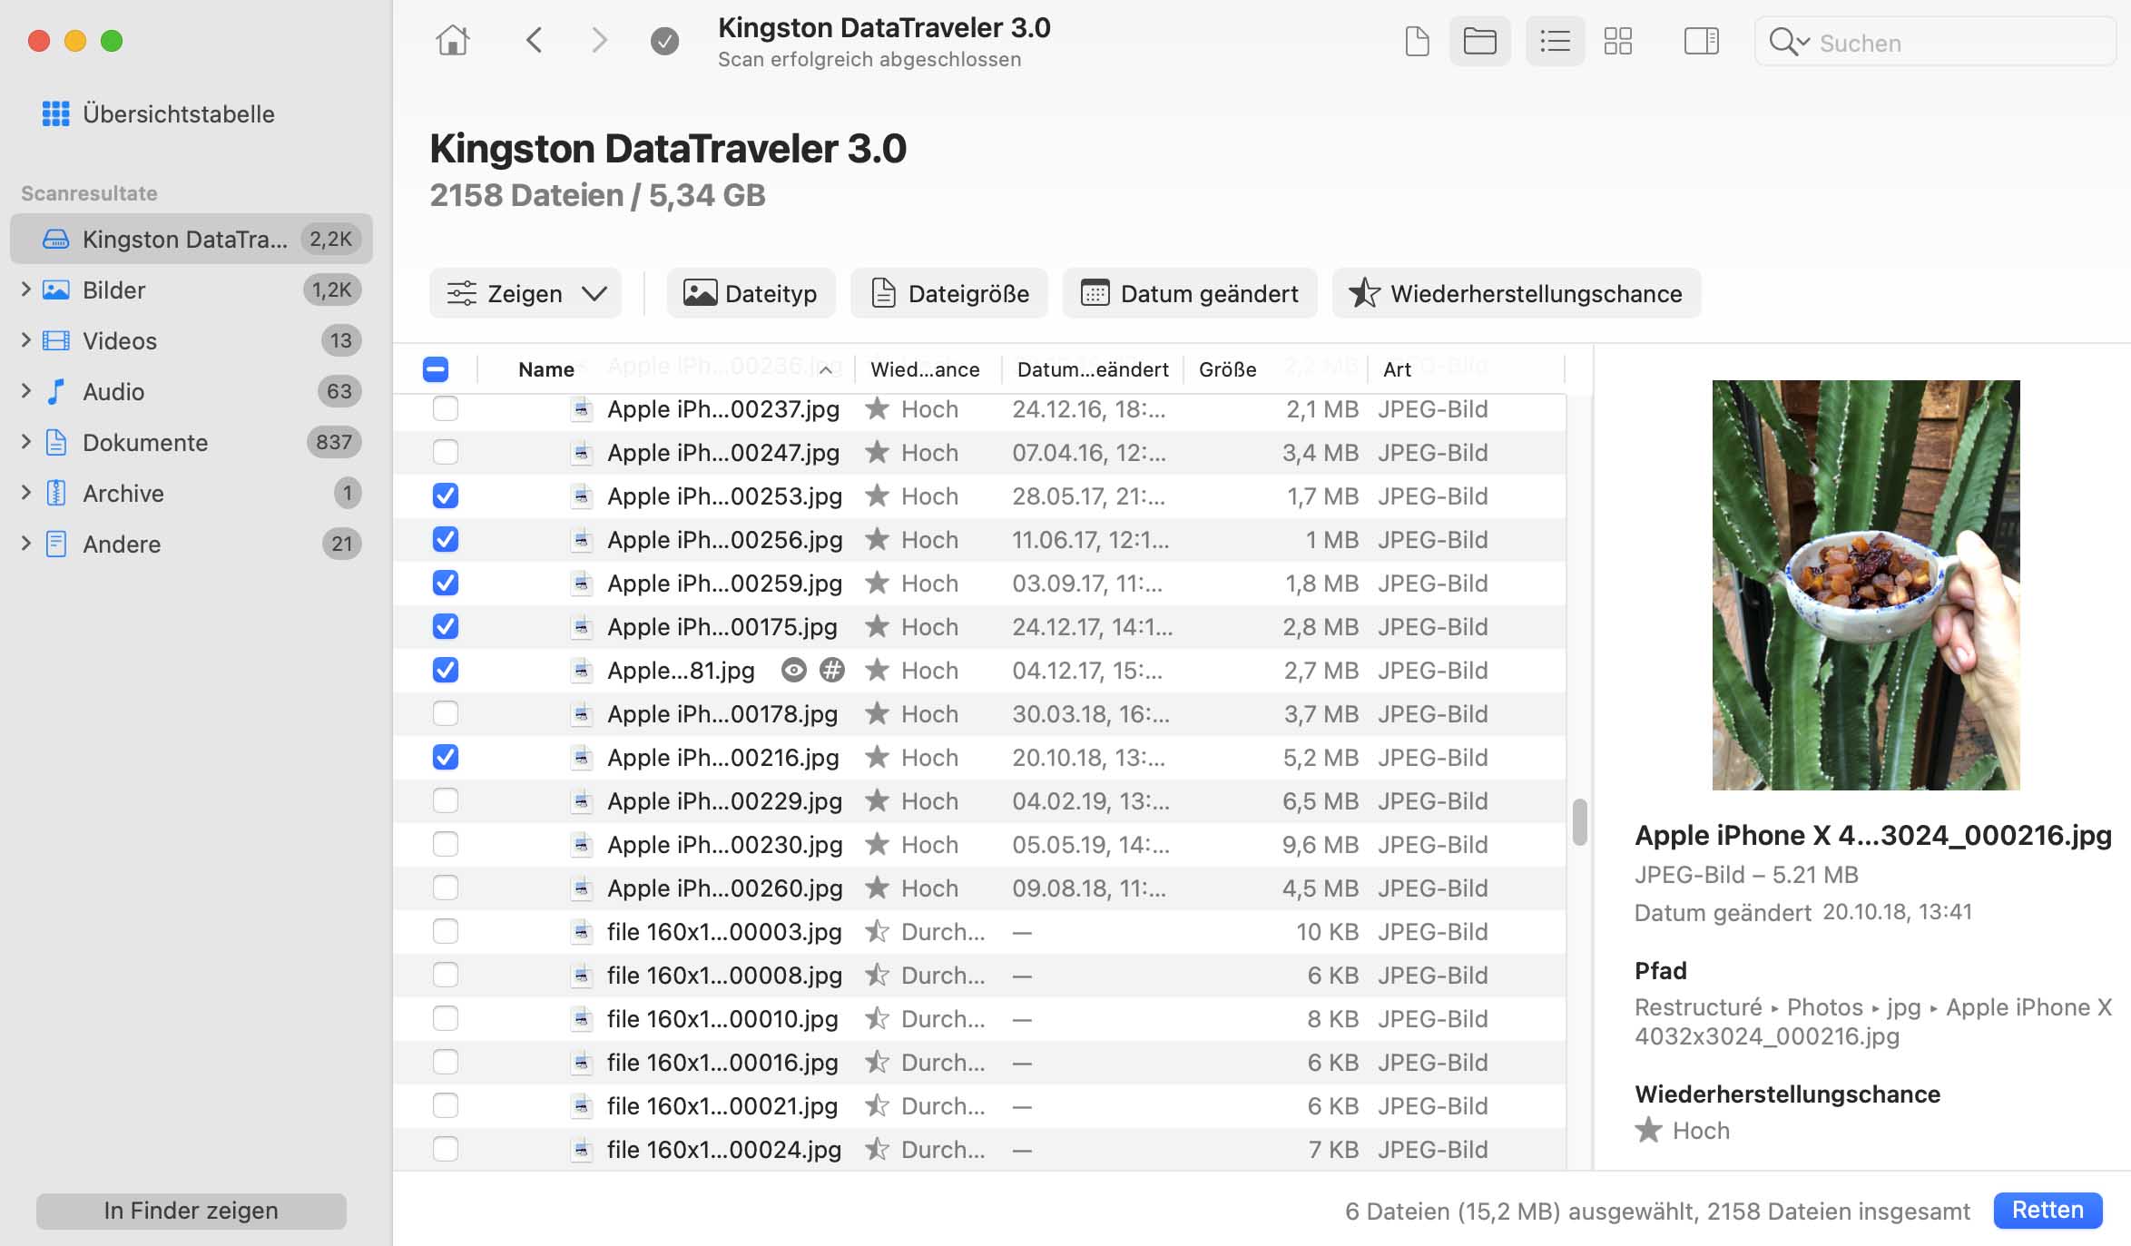Sort by Wied...ance column header

[x=925, y=369]
